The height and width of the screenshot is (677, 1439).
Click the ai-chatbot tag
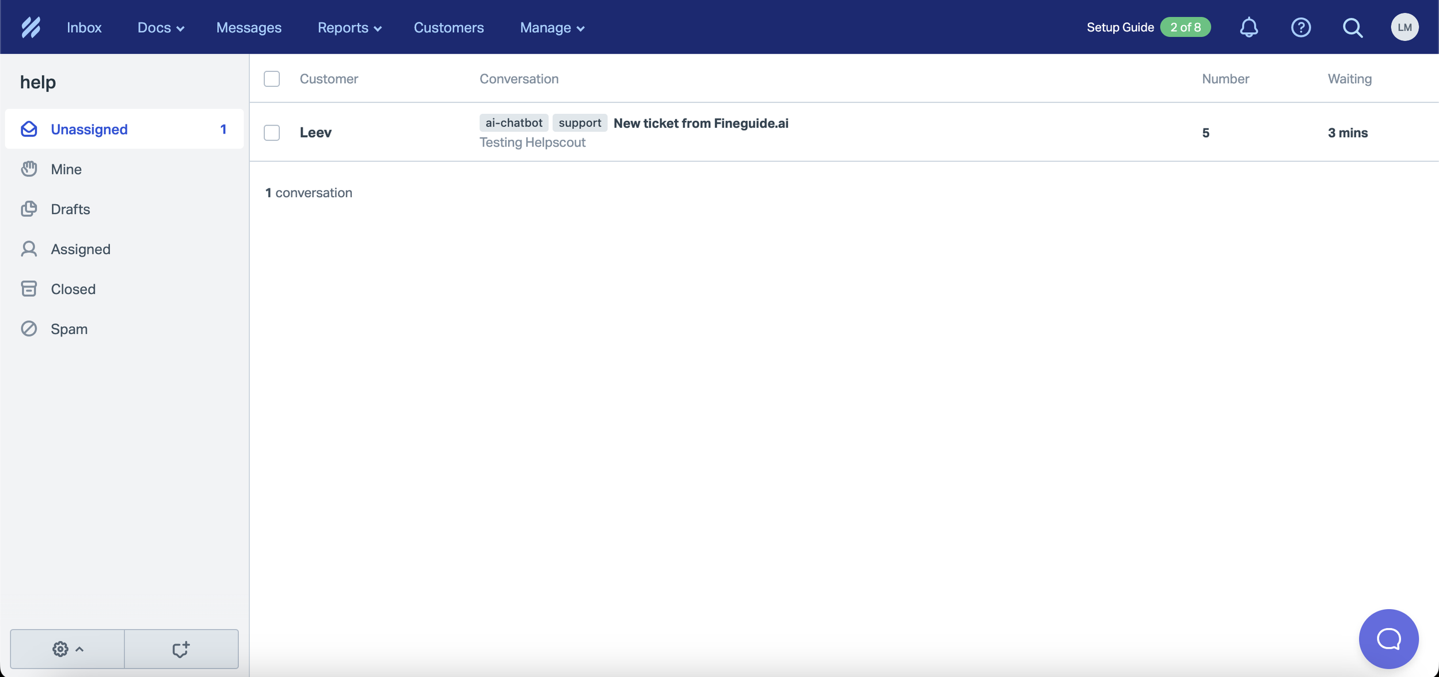(x=513, y=123)
